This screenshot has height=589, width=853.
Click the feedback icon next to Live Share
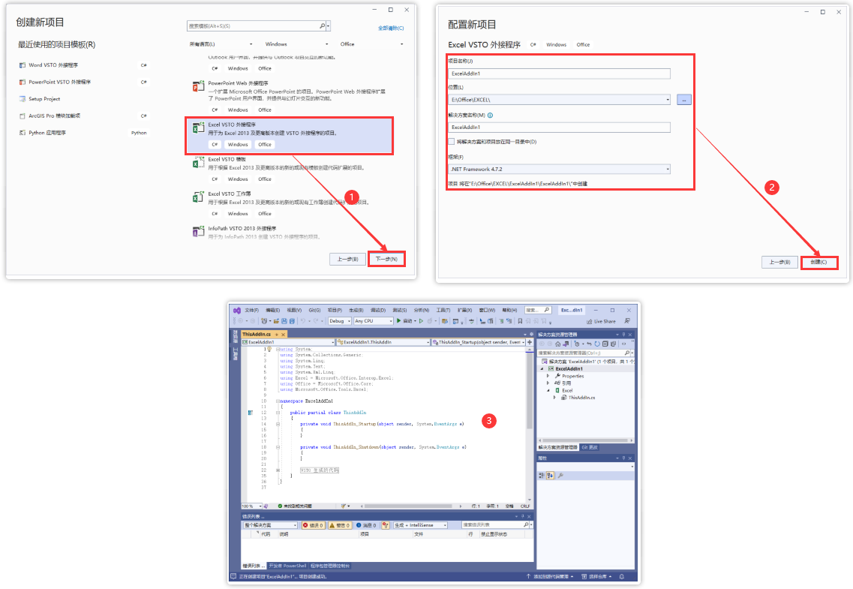click(x=627, y=321)
